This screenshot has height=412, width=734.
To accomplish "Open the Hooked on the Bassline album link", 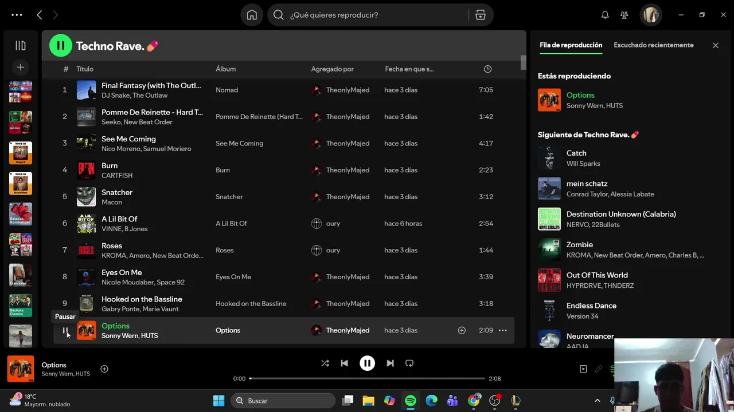I will (251, 303).
